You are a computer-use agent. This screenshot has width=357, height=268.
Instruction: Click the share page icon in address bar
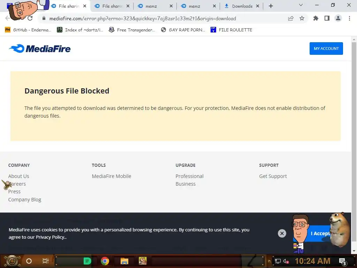[291, 18]
